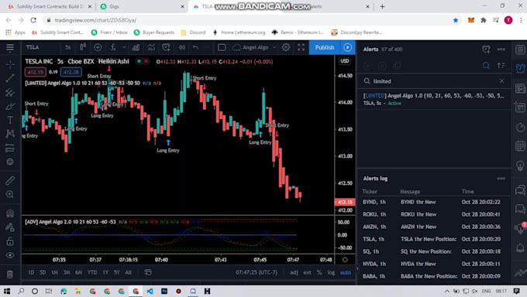Screen dimensions: 527x297
Task: Select the patterns tool in left toolbar
Action: point(10,134)
